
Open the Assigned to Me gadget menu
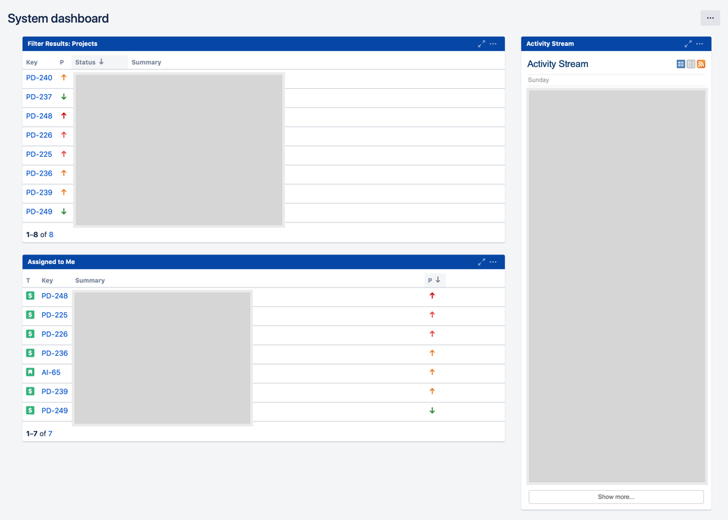tap(494, 262)
